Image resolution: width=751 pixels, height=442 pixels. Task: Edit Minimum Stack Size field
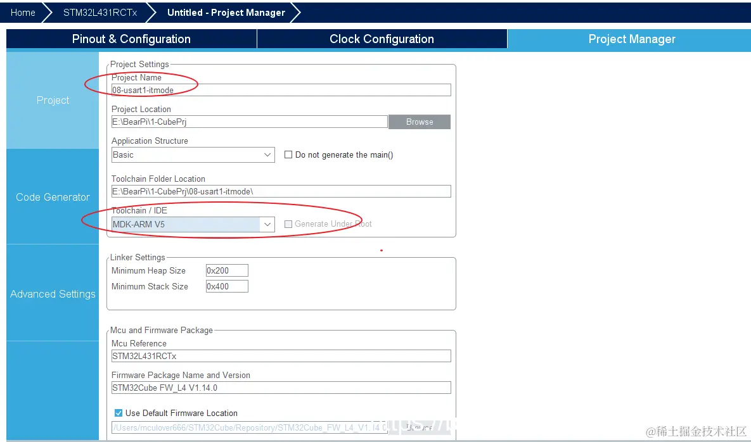pyautogui.click(x=227, y=286)
